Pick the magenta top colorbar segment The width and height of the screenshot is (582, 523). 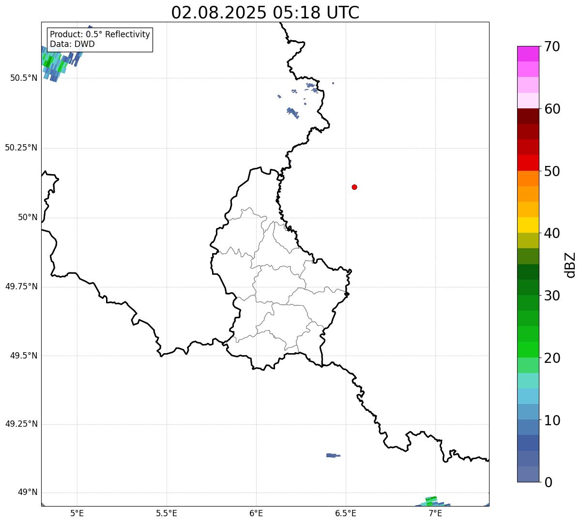point(528,54)
